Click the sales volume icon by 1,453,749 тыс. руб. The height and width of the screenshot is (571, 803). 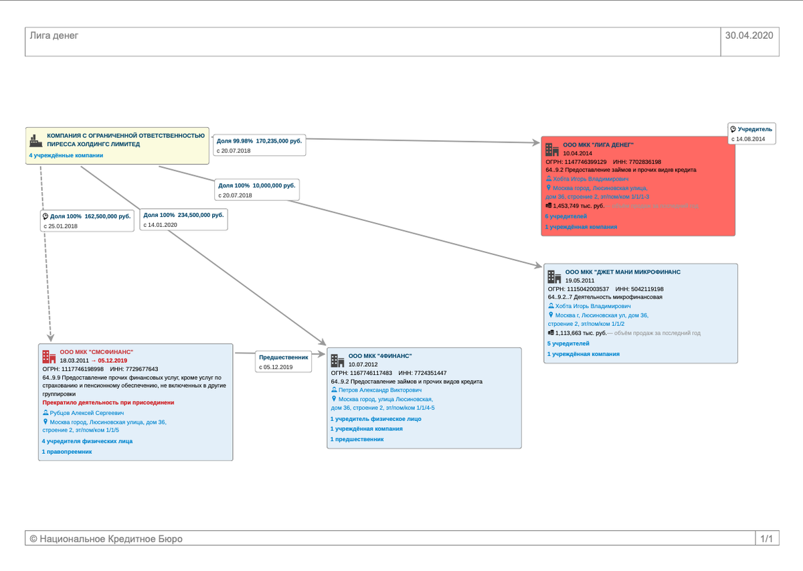pyautogui.click(x=549, y=206)
